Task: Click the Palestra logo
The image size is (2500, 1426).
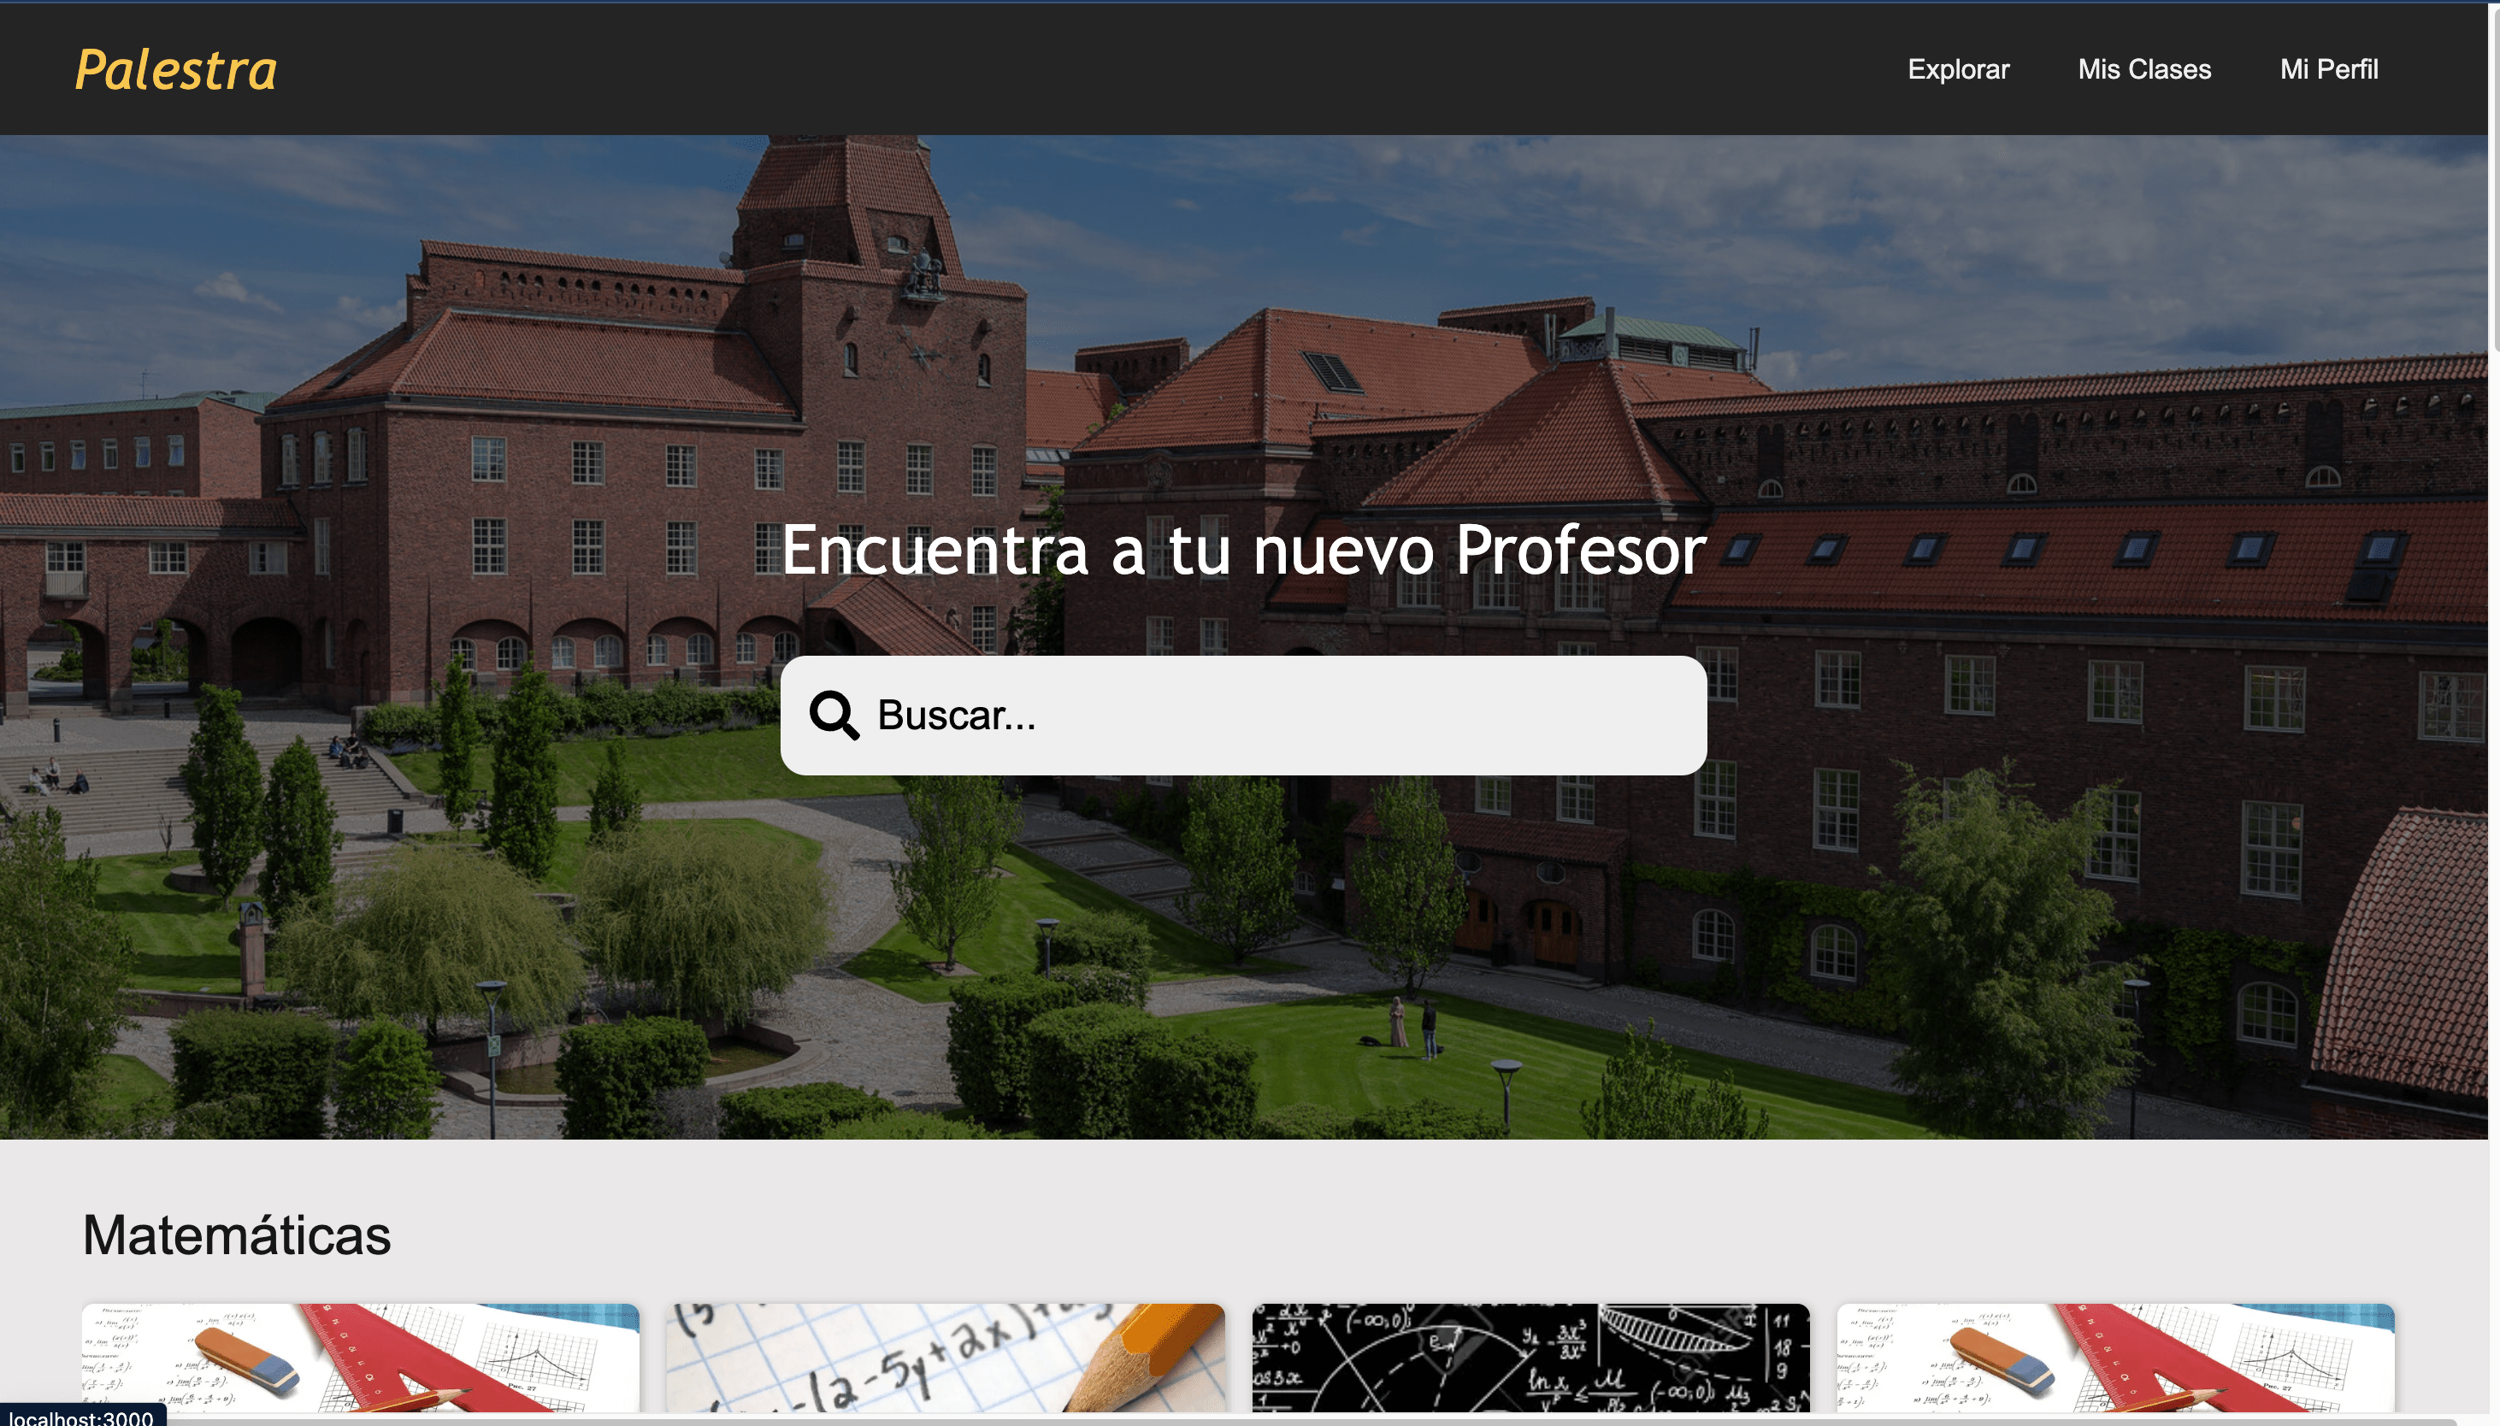Action: click(x=176, y=70)
